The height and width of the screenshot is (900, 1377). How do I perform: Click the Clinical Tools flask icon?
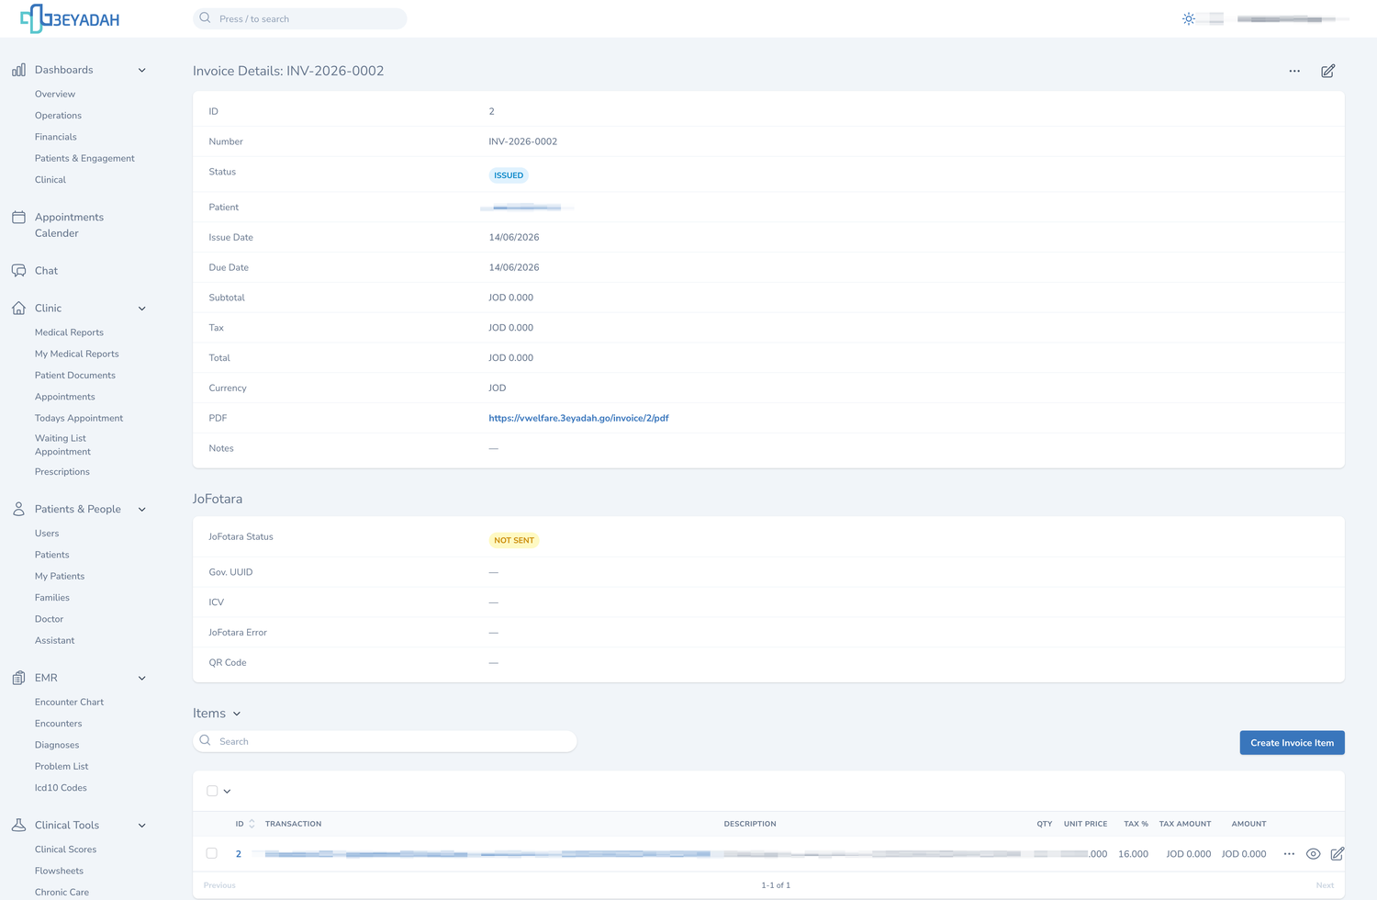(18, 826)
